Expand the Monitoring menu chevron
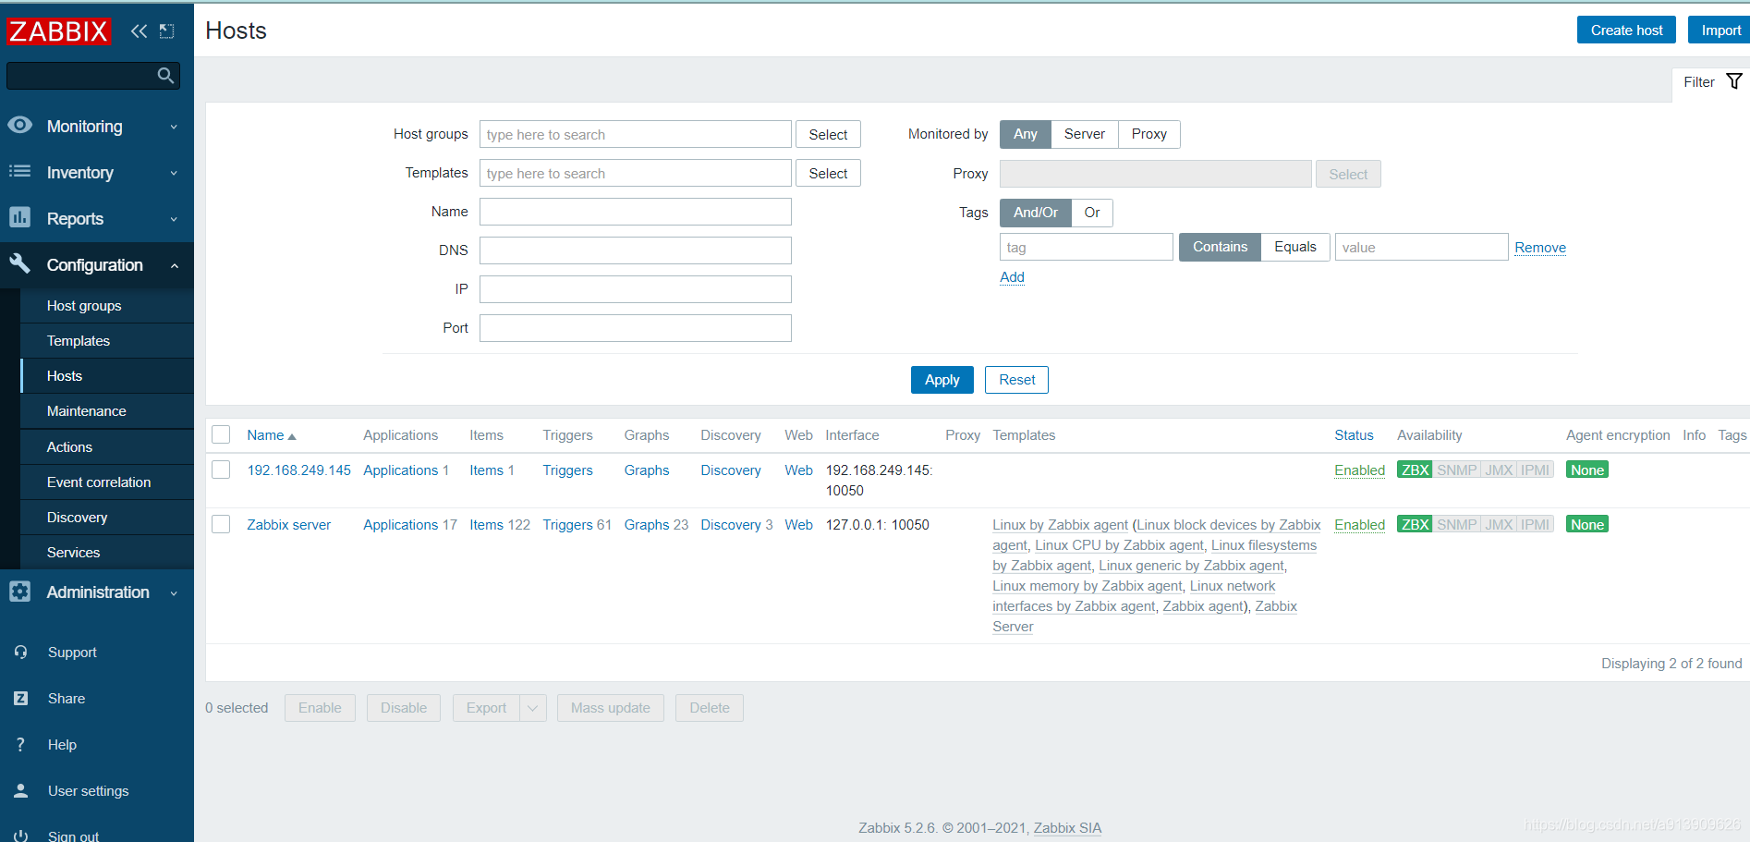This screenshot has height=842, width=1750. (x=174, y=127)
